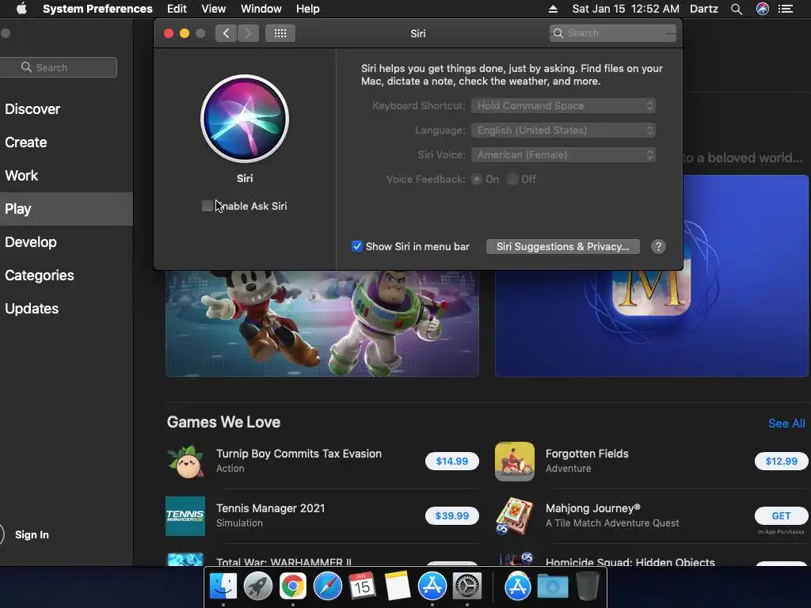The height and width of the screenshot is (608, 811).
Task: Open Siri help question mark button
Action: pos(658,247)
